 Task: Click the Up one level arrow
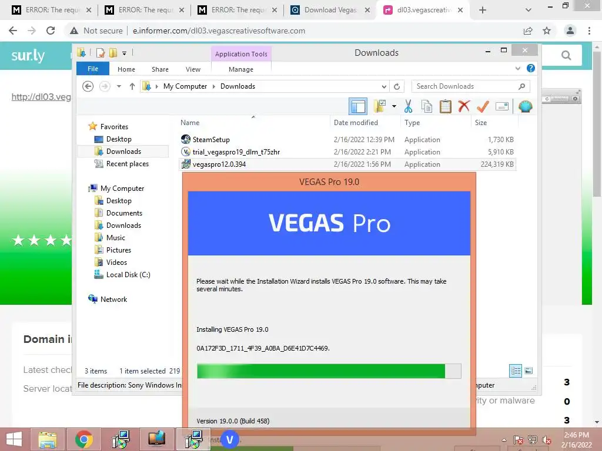pyautogui.click(x=132, y=86)
